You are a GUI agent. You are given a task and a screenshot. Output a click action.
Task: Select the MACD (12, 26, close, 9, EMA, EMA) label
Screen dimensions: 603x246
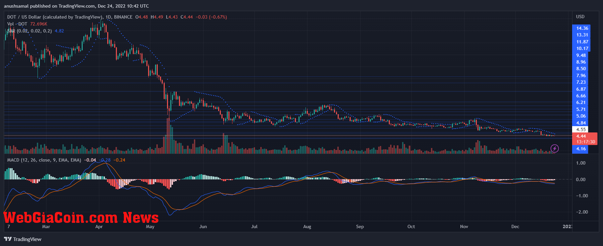pyautogui.click(x=44, y=160)
